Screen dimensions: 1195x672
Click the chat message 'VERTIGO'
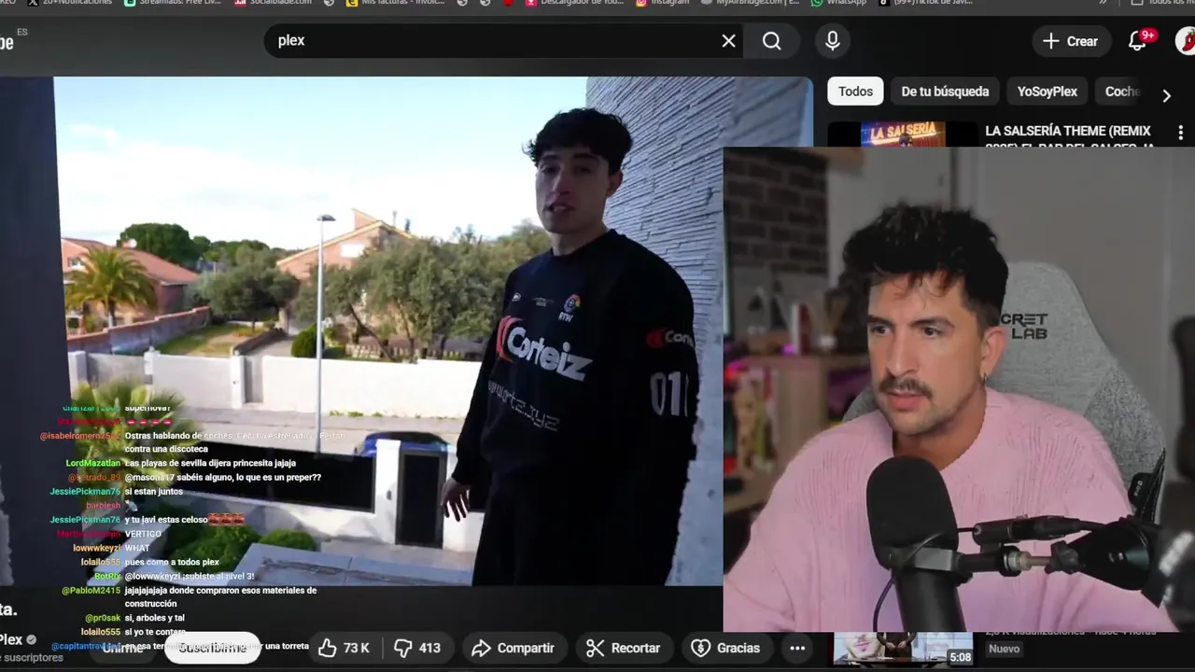[143, 534]
